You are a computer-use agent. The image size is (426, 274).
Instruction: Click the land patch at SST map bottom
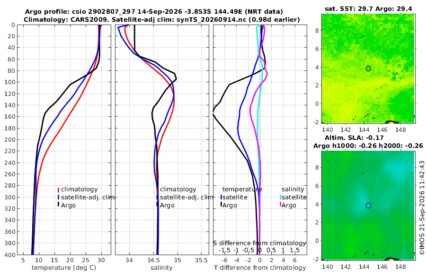click(x=391, y=122)
